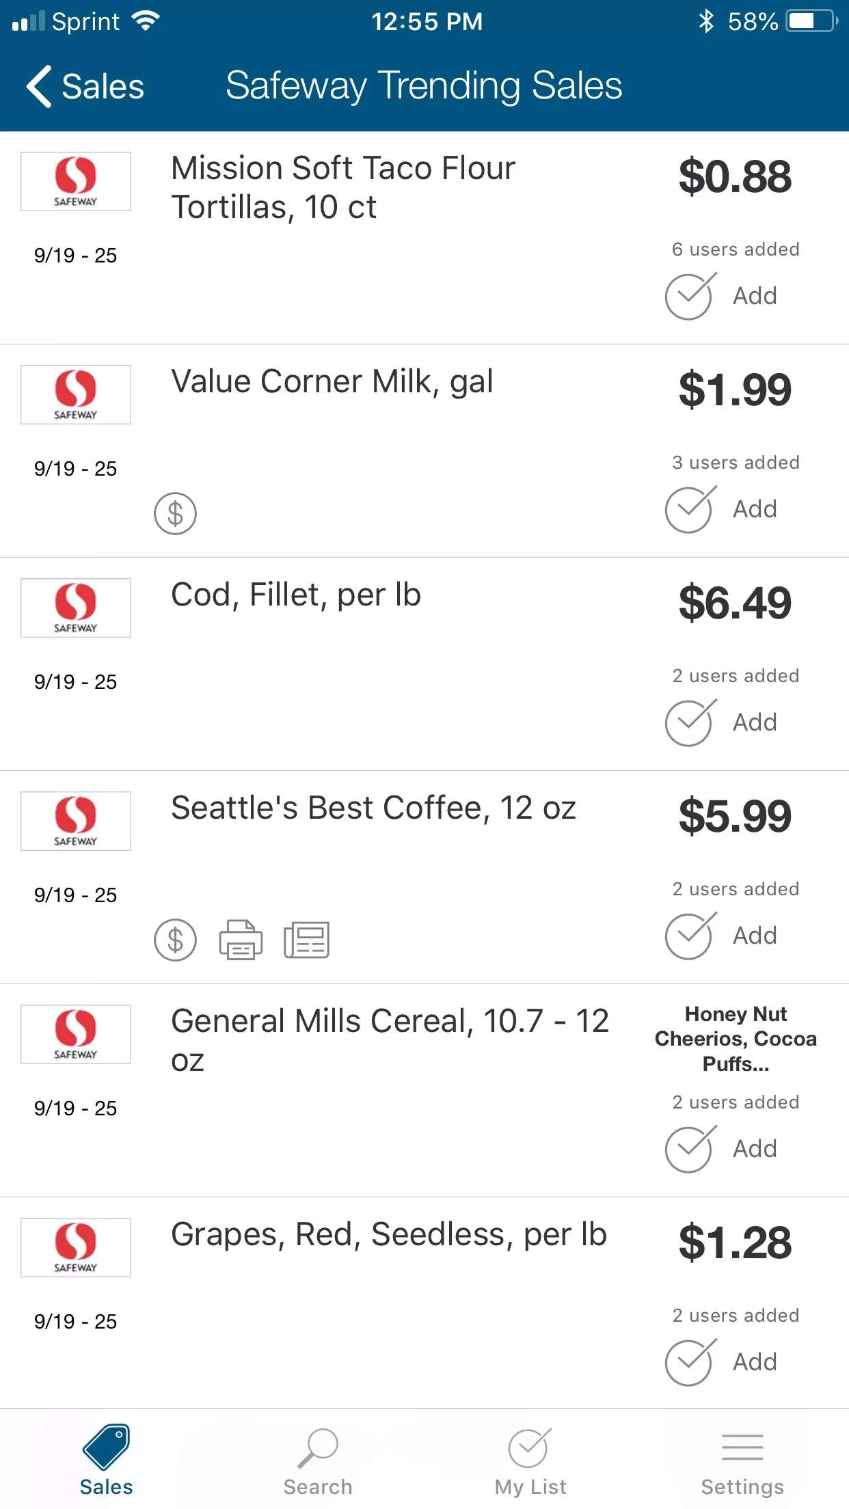Check the Add circle for Mission Tortillas
Screen dimensions: 849x1509
[x=690, y=296]
